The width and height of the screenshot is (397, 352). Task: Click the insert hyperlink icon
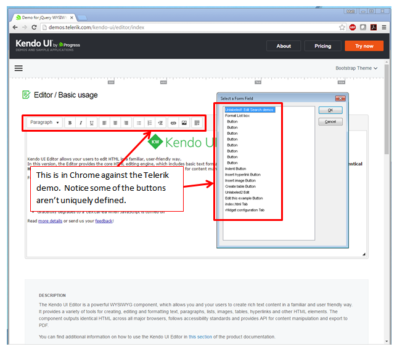pyautogui.click(x=173, y=123)
